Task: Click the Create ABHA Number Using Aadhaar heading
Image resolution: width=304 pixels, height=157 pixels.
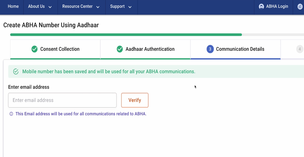Action: pyautogui.click(x=51, y=25)
